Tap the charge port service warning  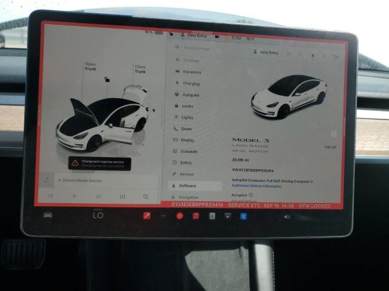99,163
